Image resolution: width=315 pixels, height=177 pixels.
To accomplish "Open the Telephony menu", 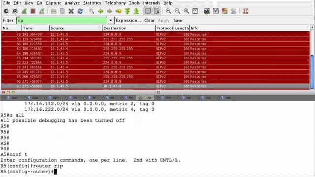I will (115, 3).
